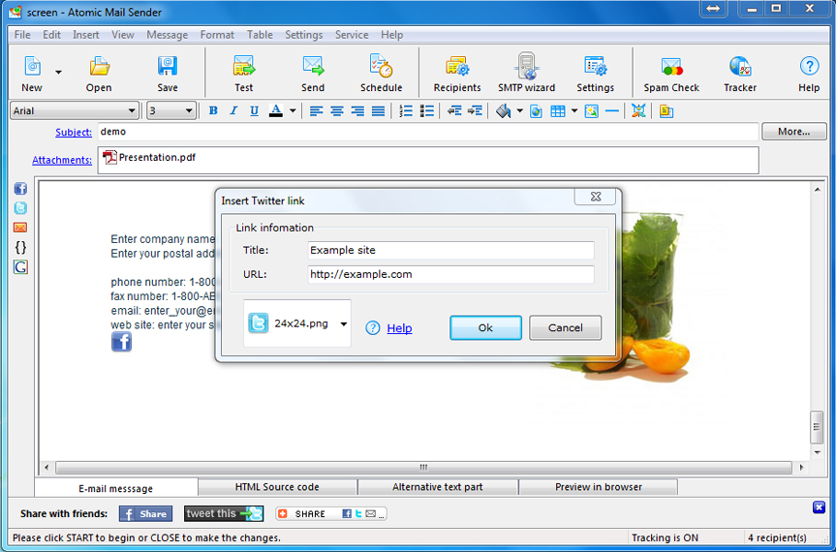Align text right
836x552 pixels.
tap(357, 110)
